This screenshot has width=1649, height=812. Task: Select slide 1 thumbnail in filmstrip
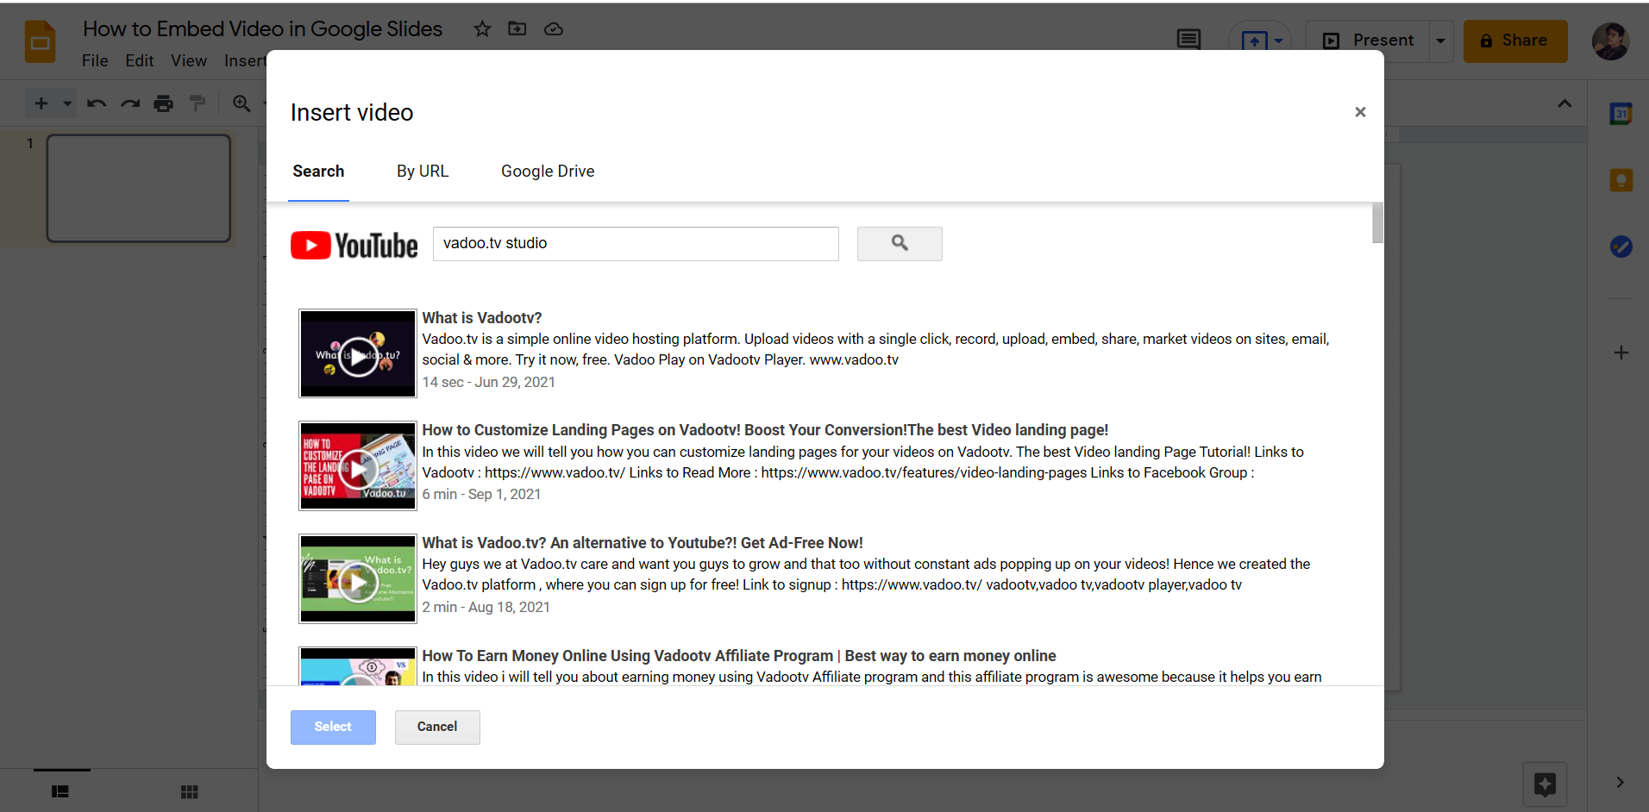pyautogui.click(x=139, y=188)
